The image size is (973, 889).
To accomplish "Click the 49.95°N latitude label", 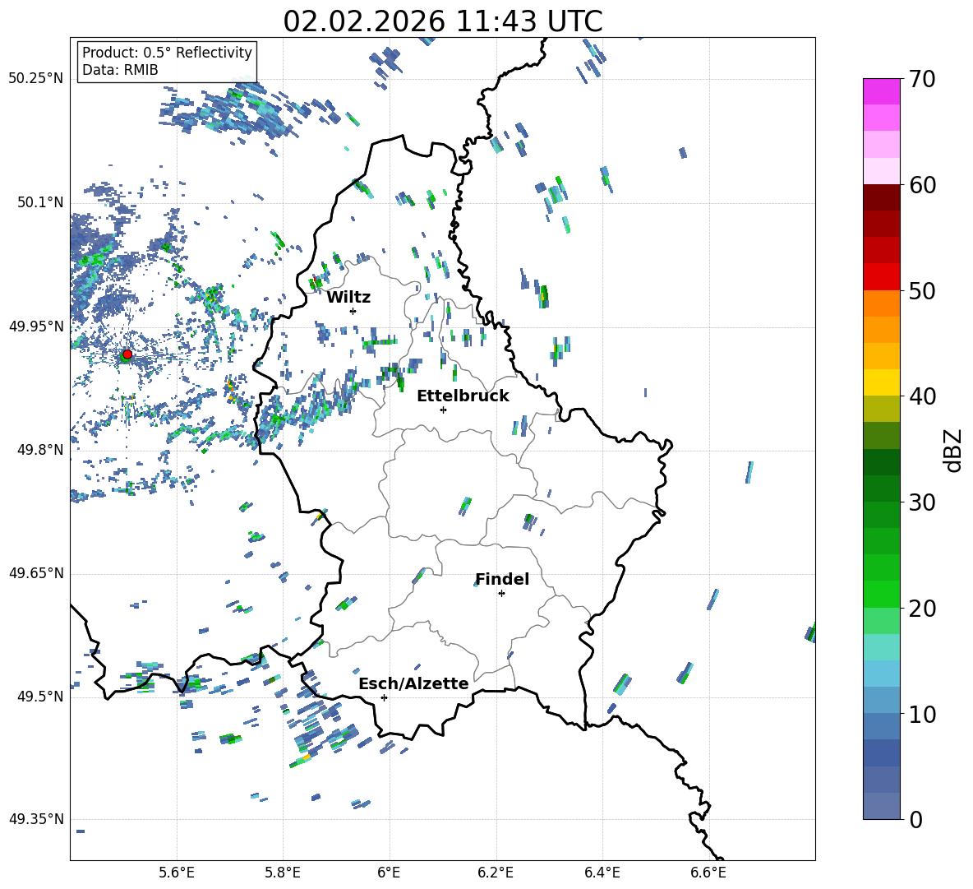I will 35,326.
